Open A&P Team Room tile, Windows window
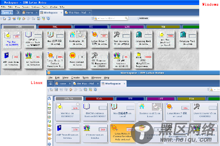Viewport: 220px width, 146px height. click(x=11, y=60)
